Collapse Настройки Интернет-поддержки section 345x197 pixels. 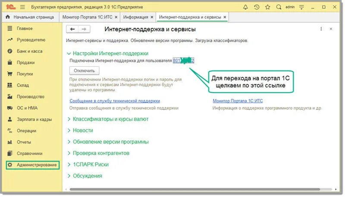coord(69,53)
